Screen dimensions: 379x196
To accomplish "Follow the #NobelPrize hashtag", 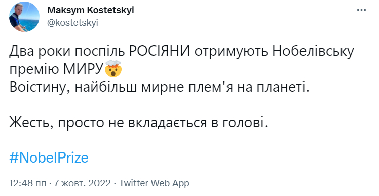I will (49, 158).
